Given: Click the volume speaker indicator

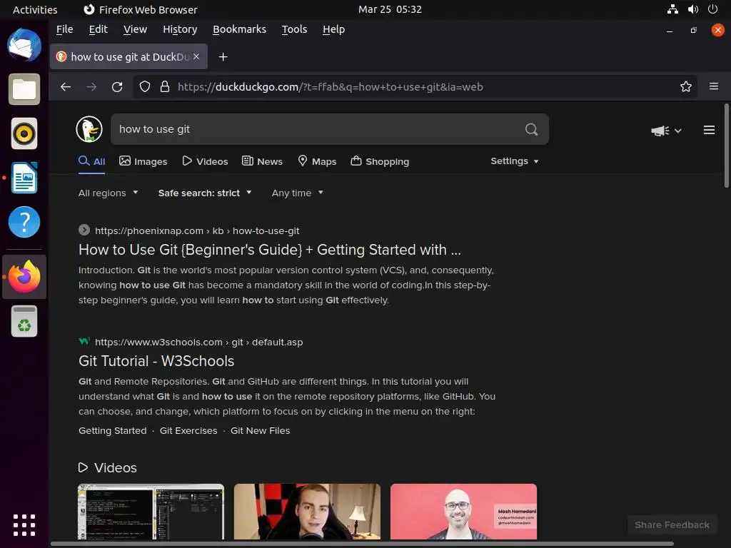Looking at the screenshot, I should pyautogui.click(x=692, y=9).
